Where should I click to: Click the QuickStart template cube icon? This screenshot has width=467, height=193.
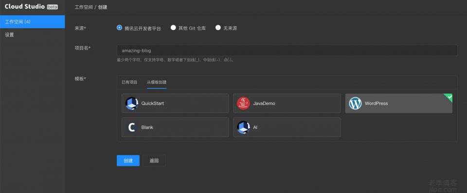132,103
